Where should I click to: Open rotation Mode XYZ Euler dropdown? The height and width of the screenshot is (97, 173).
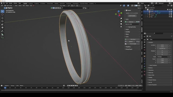[162, 57]
